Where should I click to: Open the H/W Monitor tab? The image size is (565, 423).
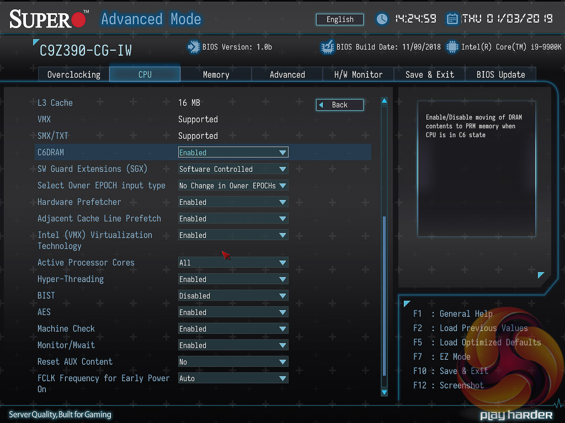tap(358, 74)
